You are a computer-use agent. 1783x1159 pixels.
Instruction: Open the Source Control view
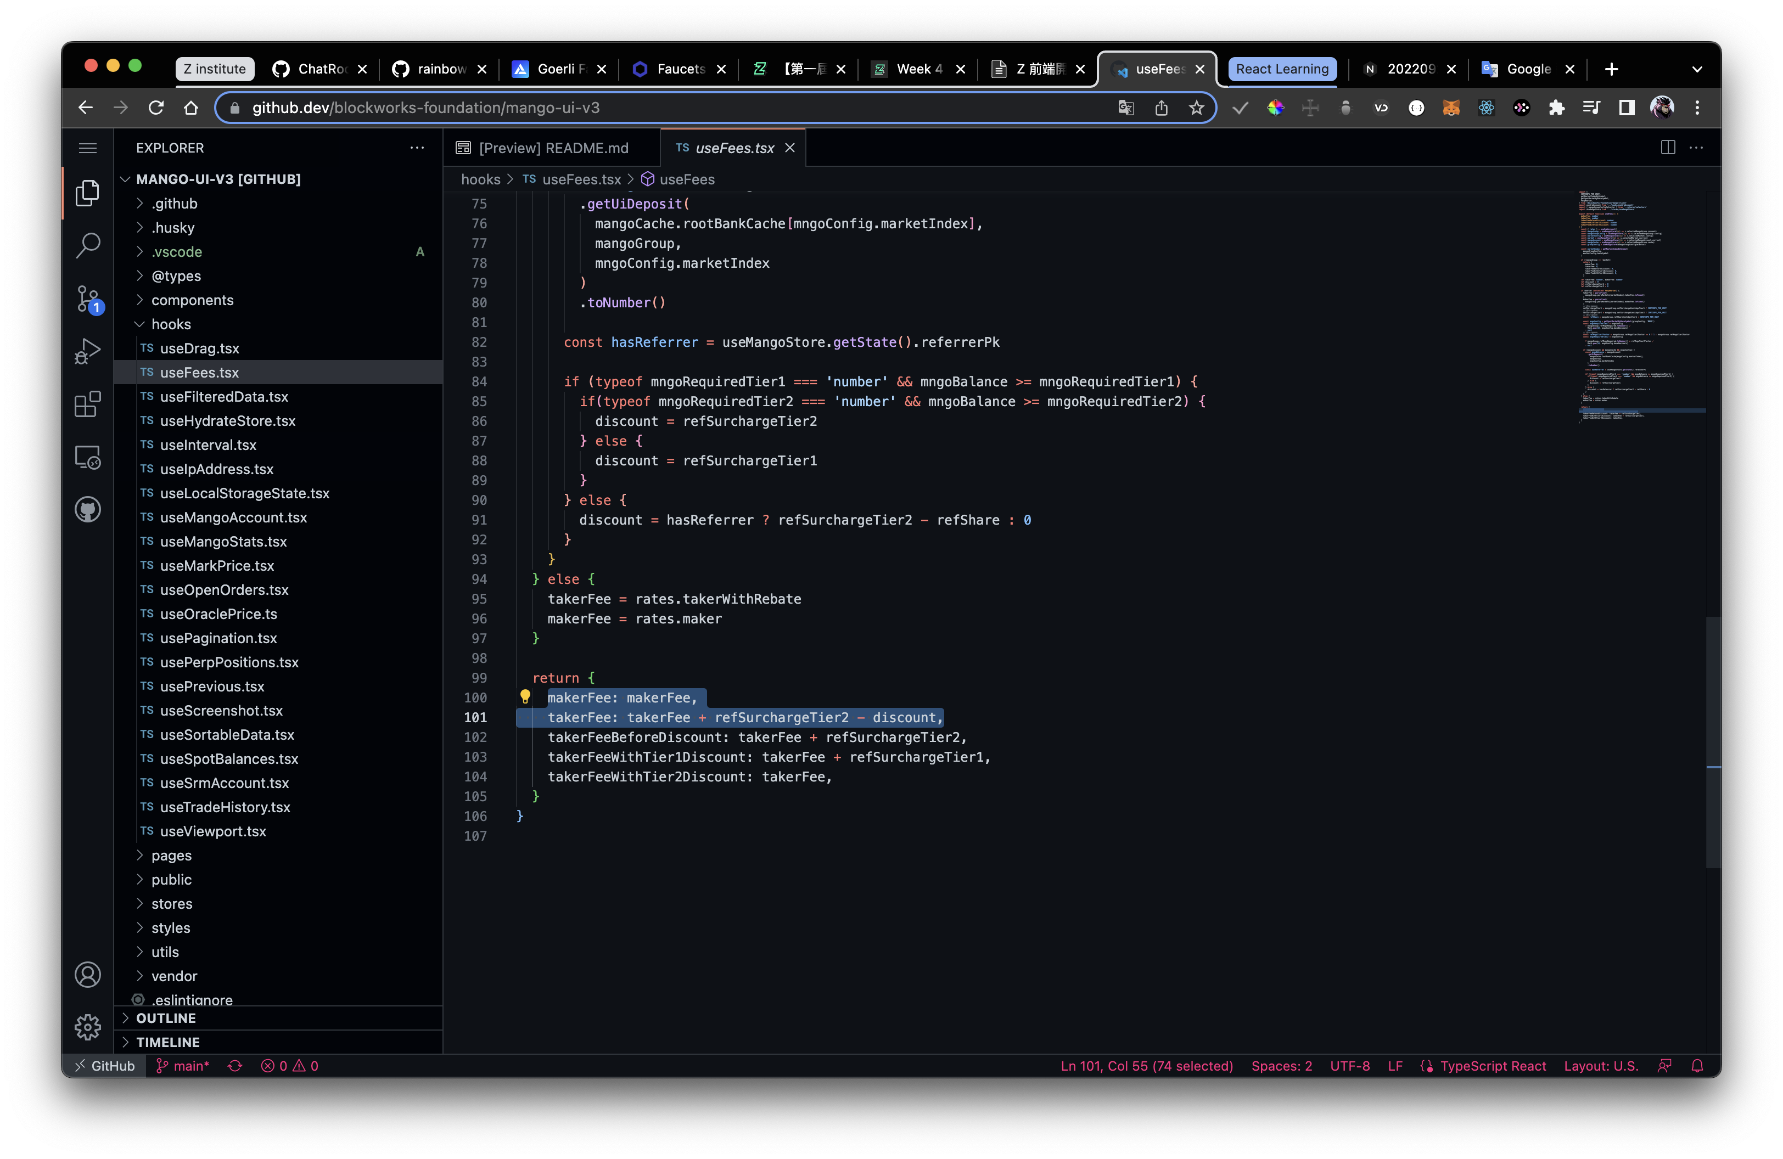(88, 299)
